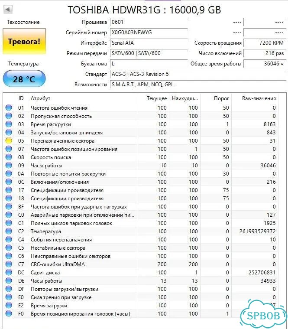Click raw value 31 of reallocated sectors

(272, 140)
